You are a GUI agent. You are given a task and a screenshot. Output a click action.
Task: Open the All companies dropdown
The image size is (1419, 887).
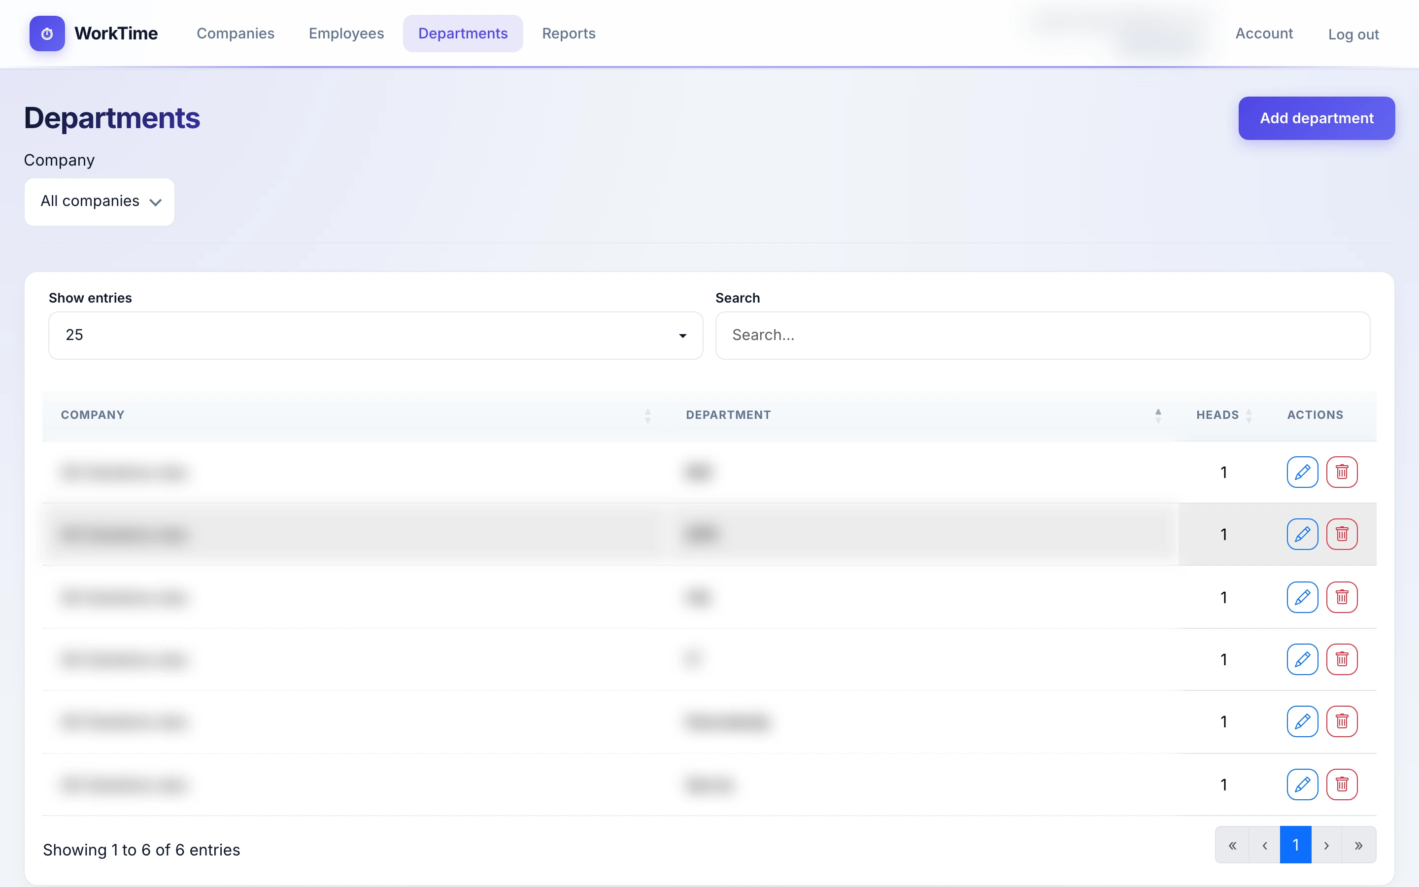[x=100, y=202]
